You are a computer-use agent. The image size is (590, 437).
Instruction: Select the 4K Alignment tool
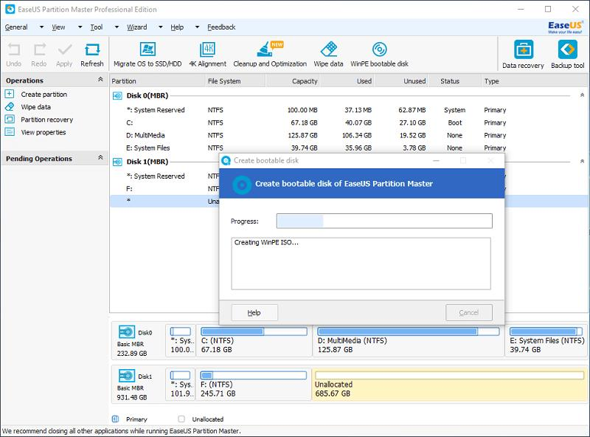207,54
